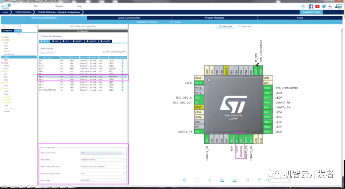Open the Window menu
The width and height of the screenshot is (345, 189).
pos(59,6)
